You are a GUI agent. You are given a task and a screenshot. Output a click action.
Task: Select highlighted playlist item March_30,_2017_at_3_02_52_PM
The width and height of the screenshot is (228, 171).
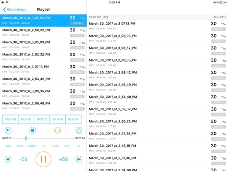pos(43,20)
